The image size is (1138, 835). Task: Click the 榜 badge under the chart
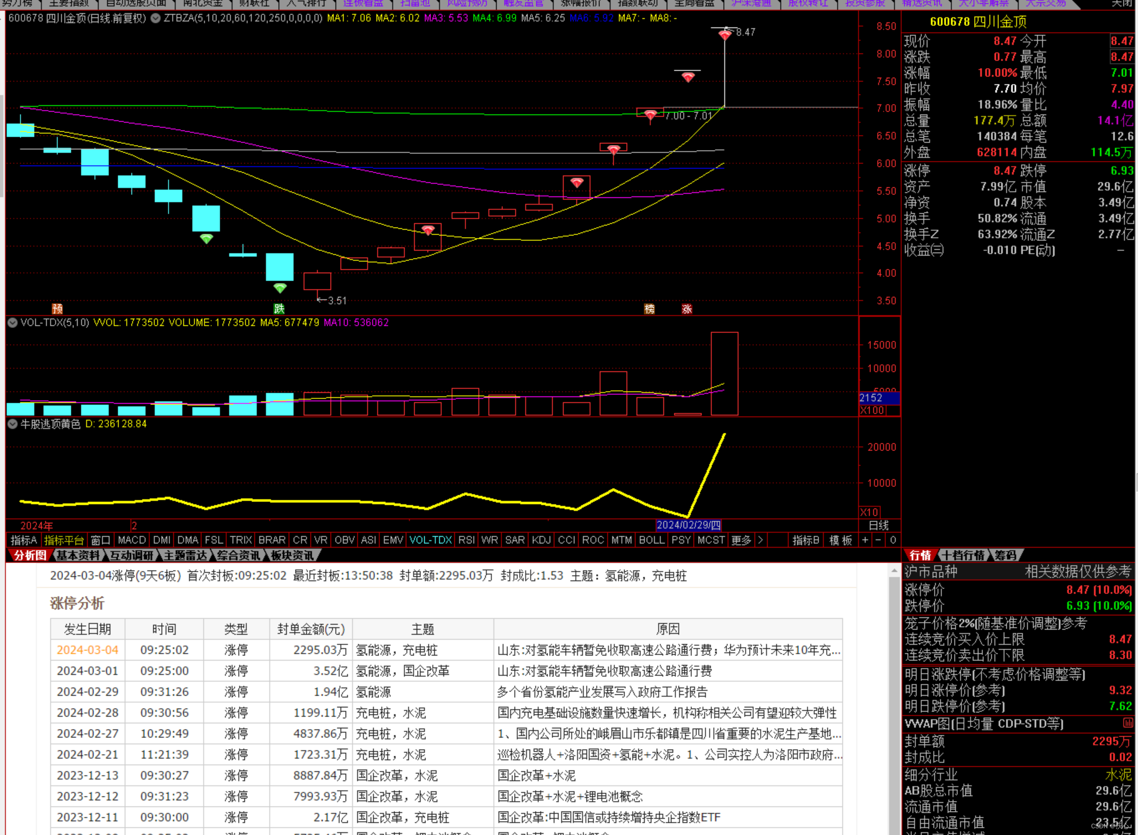[x=649, y=309]
